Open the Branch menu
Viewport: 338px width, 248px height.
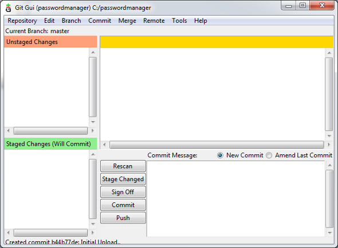pos(72,21)
